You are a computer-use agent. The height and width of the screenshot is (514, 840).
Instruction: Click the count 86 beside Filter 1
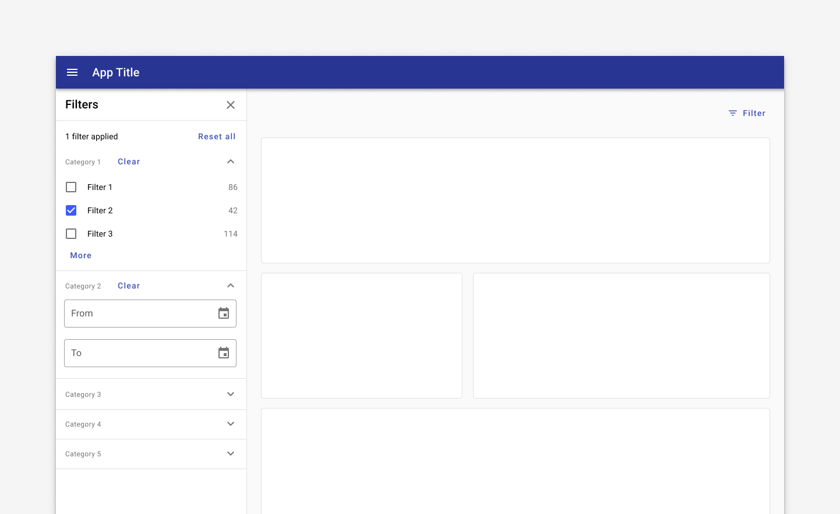pos(233,187)
